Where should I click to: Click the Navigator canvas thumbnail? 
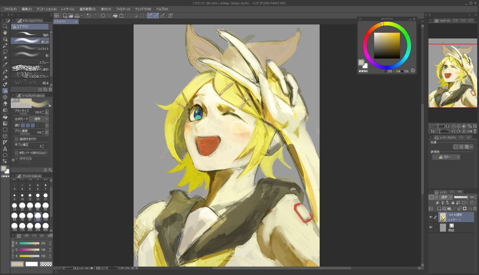click(x=452, y=73)
